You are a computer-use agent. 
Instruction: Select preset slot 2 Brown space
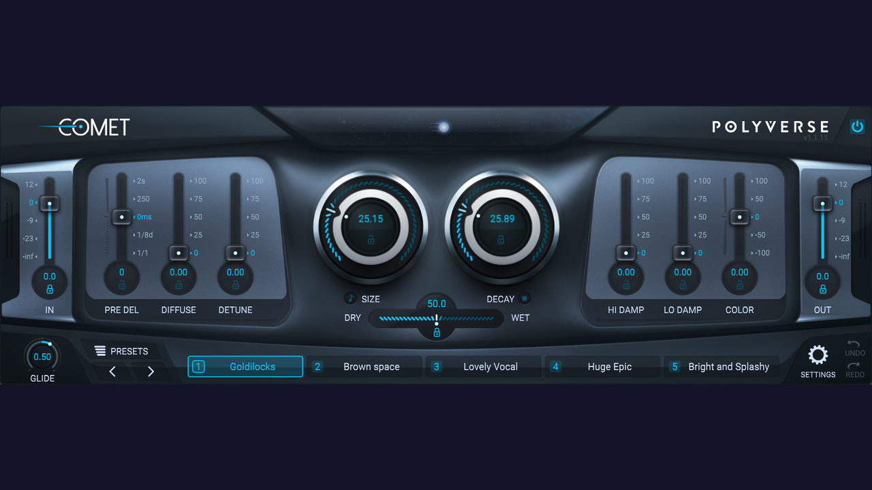(x=364, y=366)
